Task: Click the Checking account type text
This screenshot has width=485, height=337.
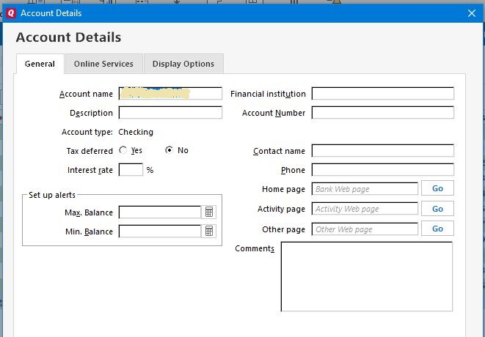Action: pos(136,132)
